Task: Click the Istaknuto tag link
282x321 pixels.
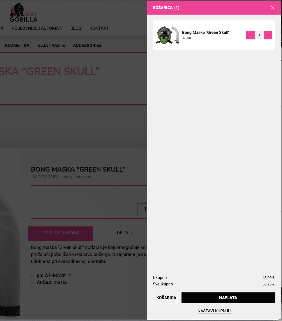Action: click(x=84, y=177)
